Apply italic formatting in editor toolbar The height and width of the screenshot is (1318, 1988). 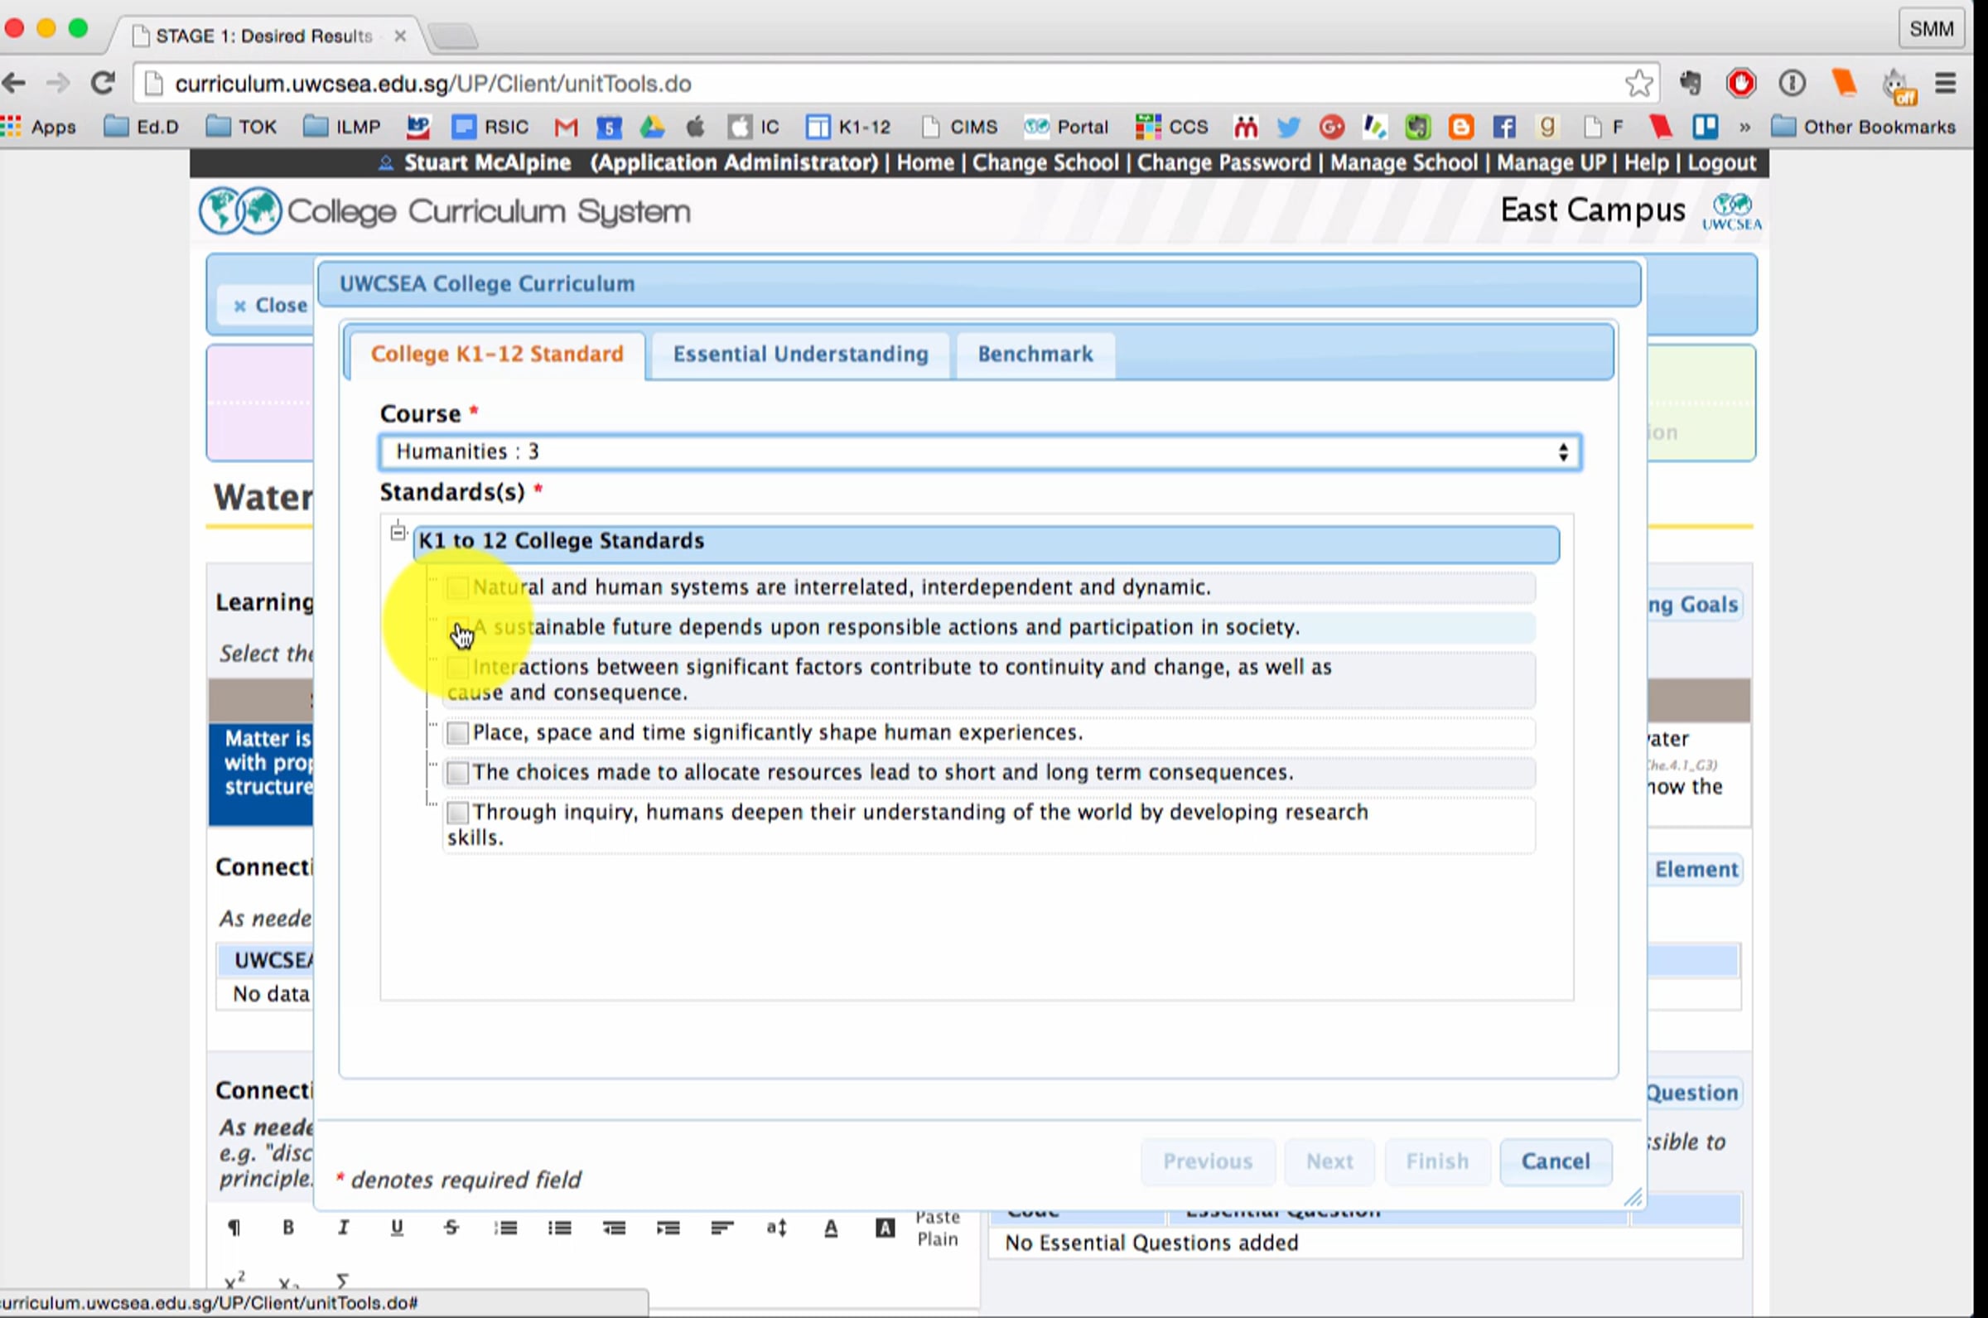click(343, 1228)
